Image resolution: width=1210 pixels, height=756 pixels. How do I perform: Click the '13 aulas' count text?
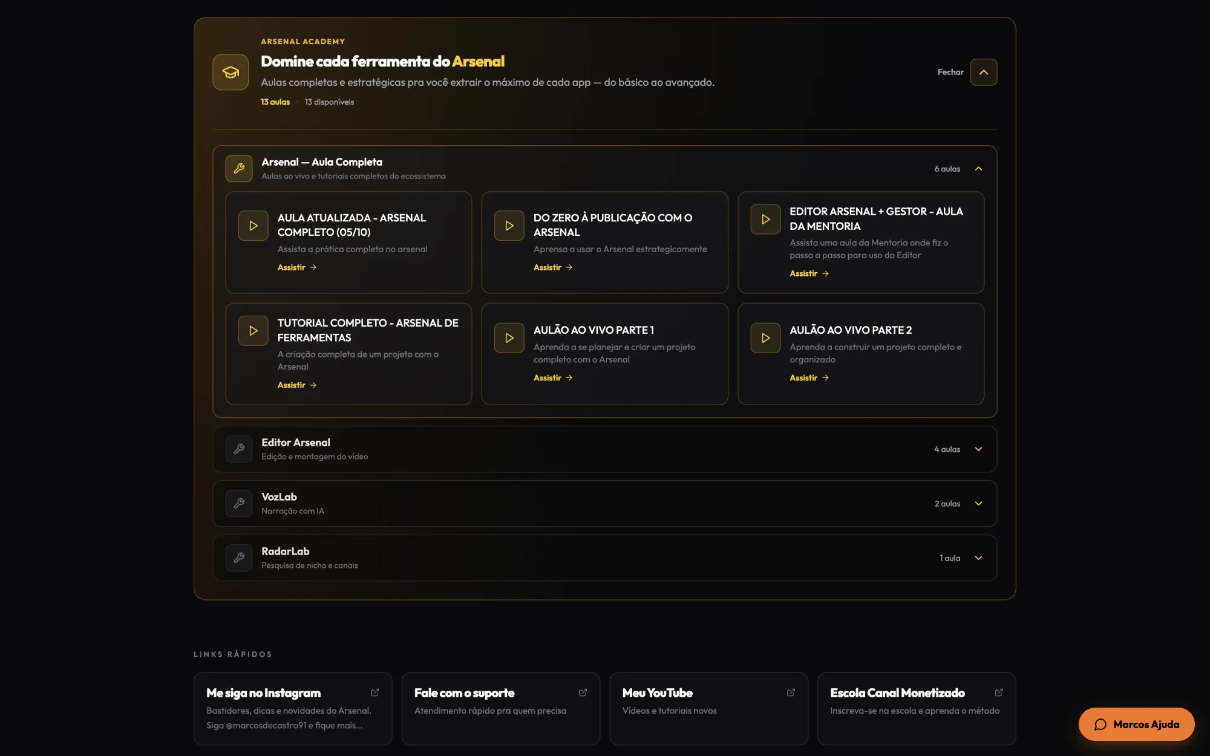275,102
